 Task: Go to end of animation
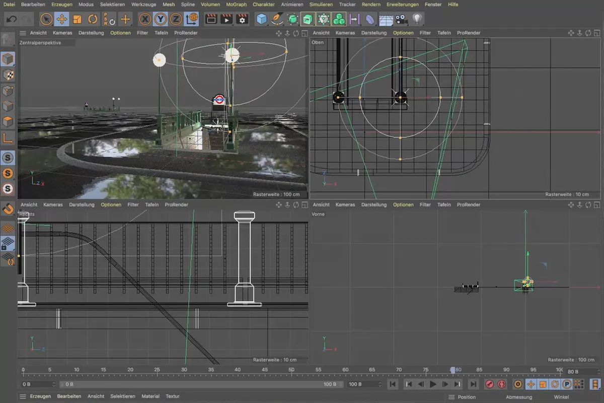coord(473,384)
